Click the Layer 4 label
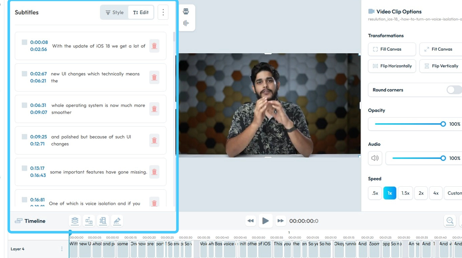This screenshot has height=258, width=462. (17, 249)
